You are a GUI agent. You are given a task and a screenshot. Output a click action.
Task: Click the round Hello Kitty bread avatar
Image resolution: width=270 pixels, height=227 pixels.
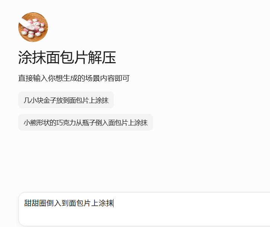click(33, 27)
